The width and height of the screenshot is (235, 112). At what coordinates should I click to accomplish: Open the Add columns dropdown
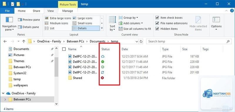point(131,23)
